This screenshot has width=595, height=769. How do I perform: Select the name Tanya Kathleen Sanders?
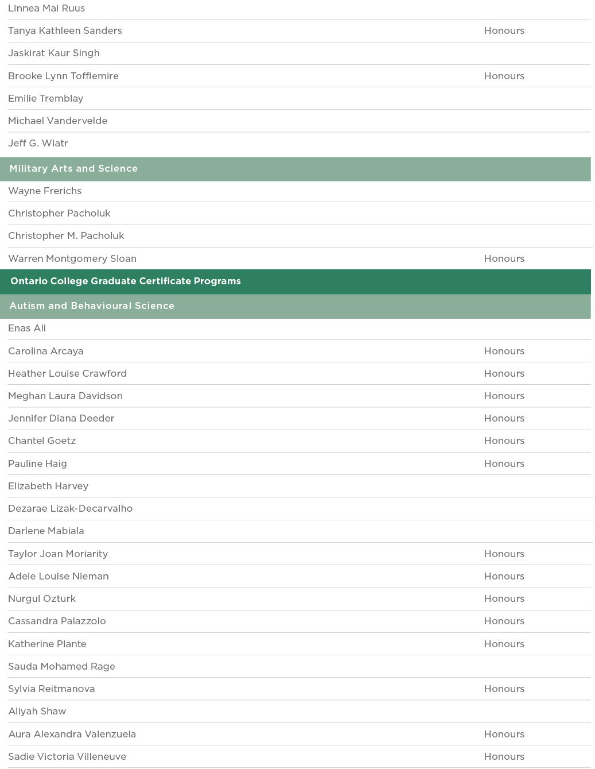click(x=65, y=31)
